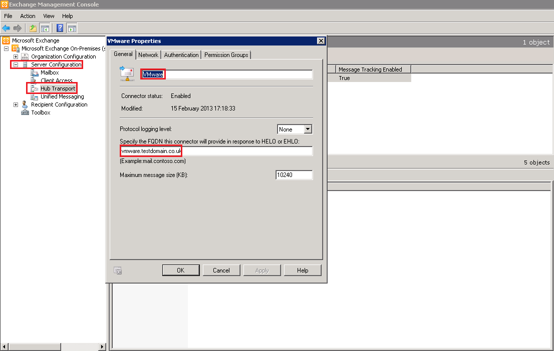
Task: Select the Mailbox node in the tree
Action: (x=50, y=72)
